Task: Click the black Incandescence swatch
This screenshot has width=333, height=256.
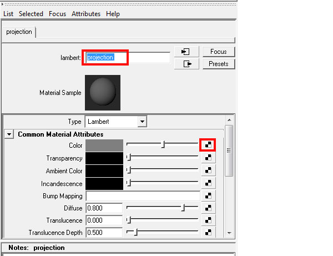Action: [x=104, y=184]
